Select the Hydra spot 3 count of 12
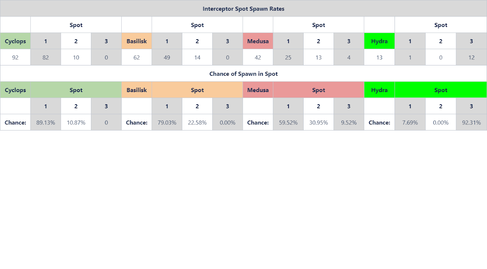Image resolution: width=487 pixels, height=269 pixels. 471,57
